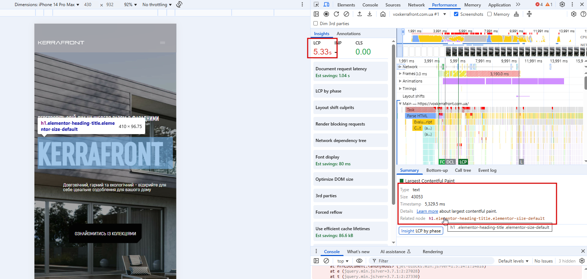The image size is (587, 279).
Task: Click the console Filter input field
Action: [x=431, y=261]
